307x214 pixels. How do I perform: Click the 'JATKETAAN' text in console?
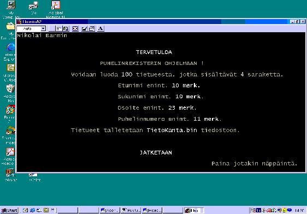(x=156, y=152)
